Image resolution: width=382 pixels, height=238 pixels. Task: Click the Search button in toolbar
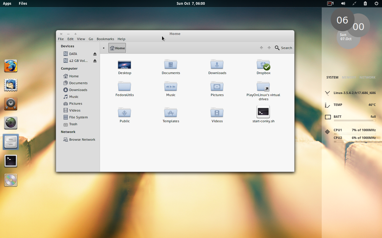point(283,48)
